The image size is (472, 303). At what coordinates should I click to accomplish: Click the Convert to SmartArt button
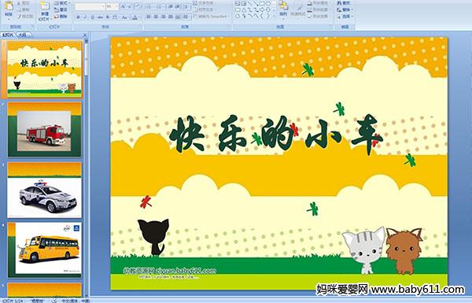point(212,17)
